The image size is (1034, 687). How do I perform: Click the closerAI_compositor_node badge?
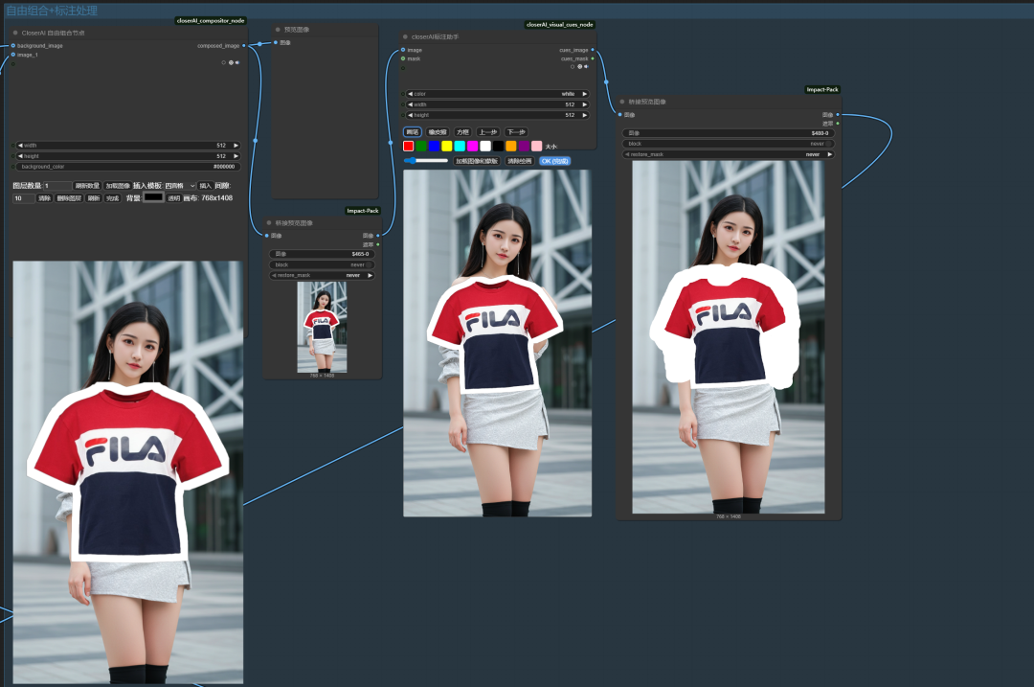click(x=211, y=20)
